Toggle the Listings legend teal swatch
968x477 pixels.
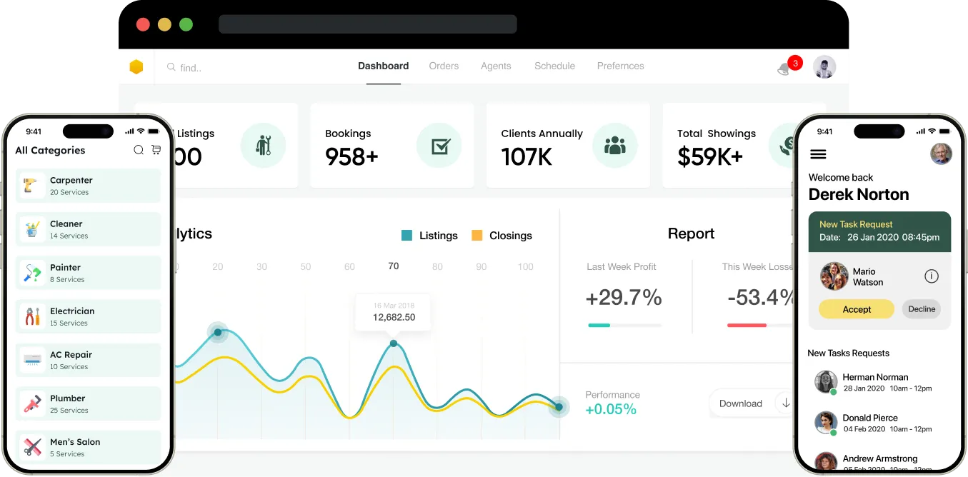pyautogui.click(x=406, y=236)
